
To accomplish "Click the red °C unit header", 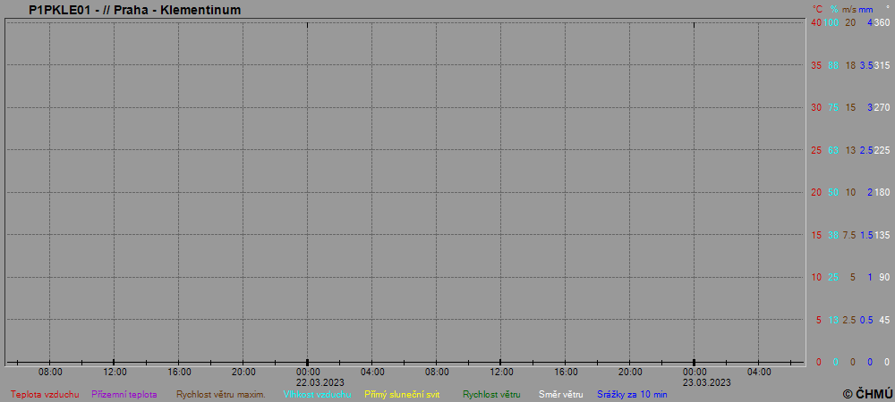I will pos(817,9).
